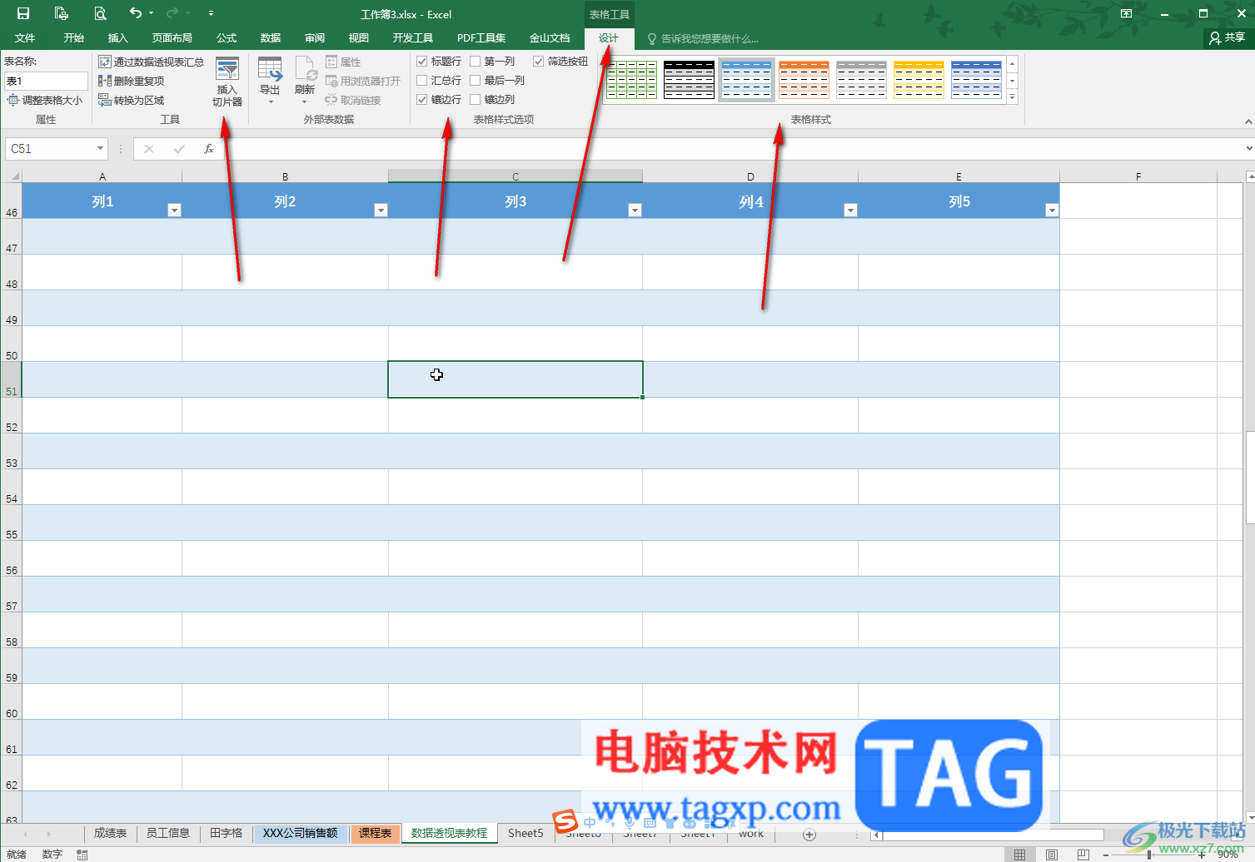Viewport: 1255px width, 862px height.
Task: Select the black table style swatch
Action: point(690,80)
